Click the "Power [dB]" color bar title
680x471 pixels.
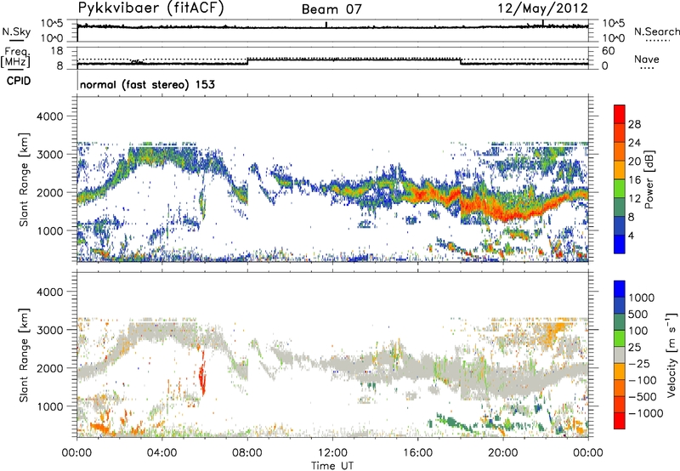(x=649, y=179)
